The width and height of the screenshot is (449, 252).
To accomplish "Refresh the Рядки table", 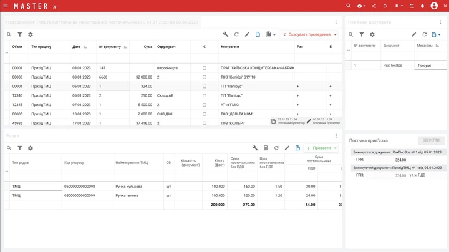I will pos(276,148).
